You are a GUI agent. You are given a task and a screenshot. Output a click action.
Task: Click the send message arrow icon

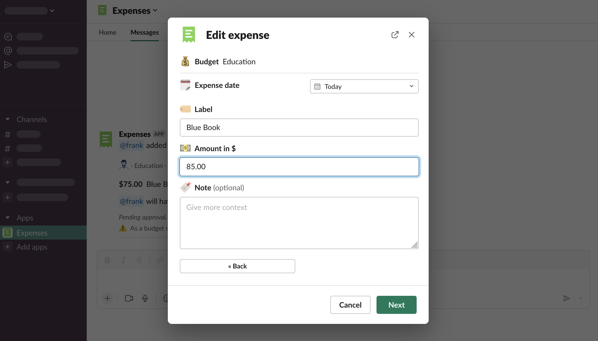567,298
